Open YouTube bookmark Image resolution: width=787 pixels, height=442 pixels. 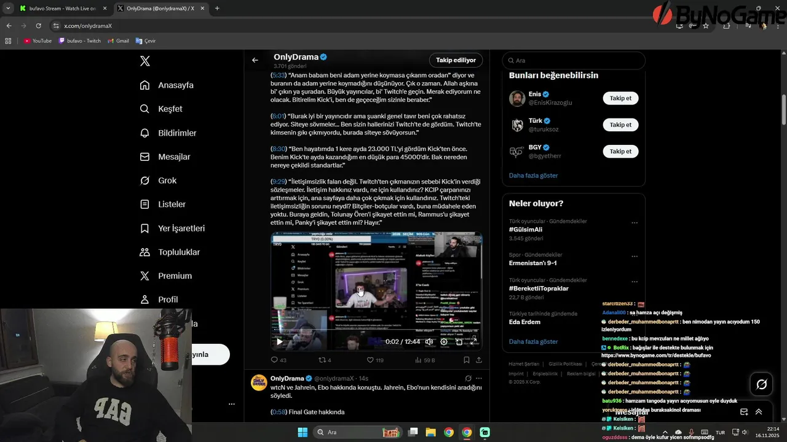coord(38,41)
